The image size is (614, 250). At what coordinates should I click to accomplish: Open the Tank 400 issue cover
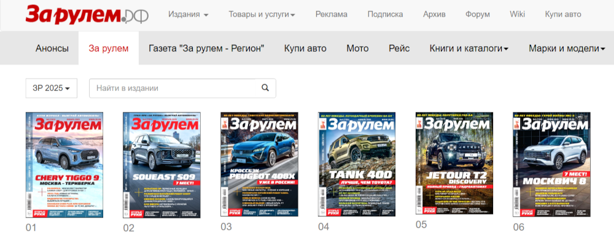[x=357, y=164]
